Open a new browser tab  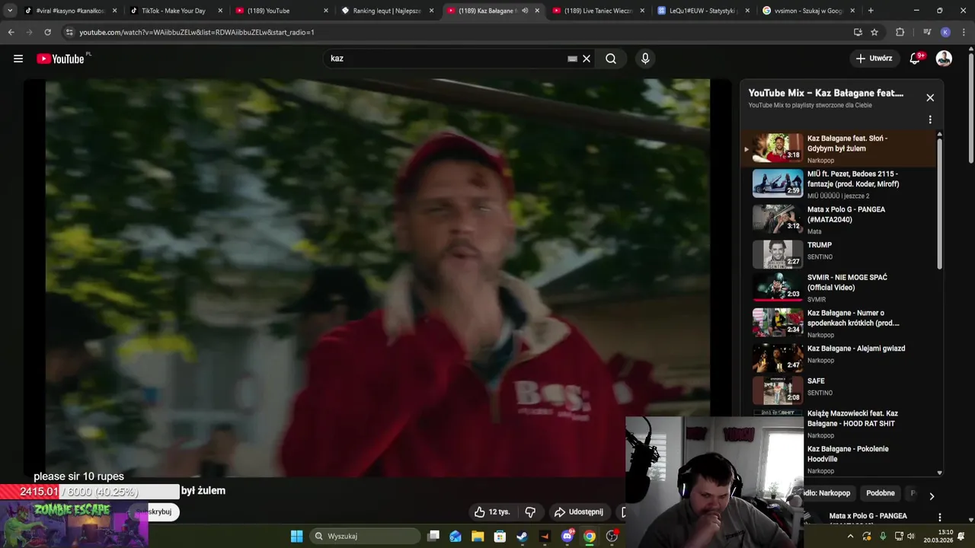(x=871, y=11)
